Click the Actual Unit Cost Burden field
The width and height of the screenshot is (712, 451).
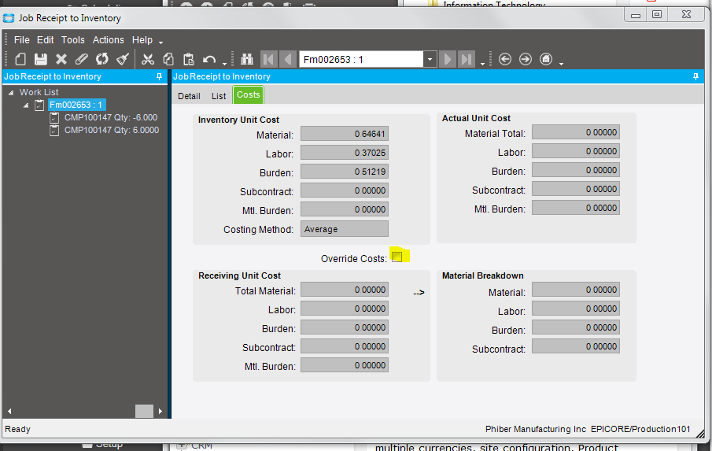coord(576,170)
